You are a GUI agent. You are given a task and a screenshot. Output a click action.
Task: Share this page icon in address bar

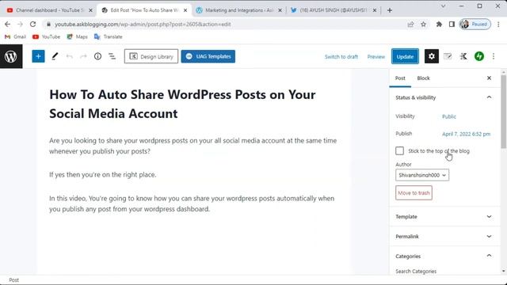pos(410,25)
